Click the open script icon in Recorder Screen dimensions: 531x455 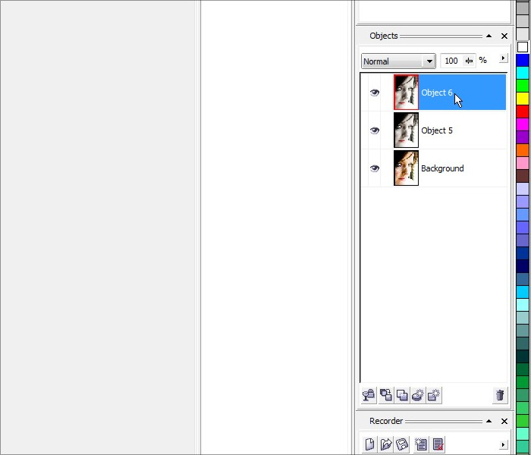pos(386,444)
